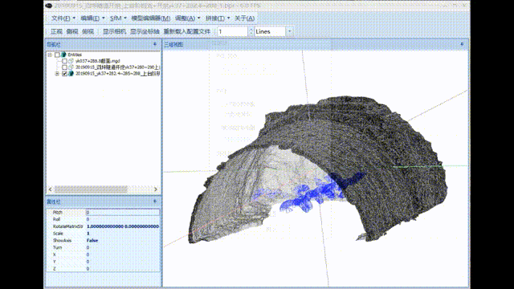
Task: Click the 显示坐标轴 toolbar button
Action: (145, 31)
